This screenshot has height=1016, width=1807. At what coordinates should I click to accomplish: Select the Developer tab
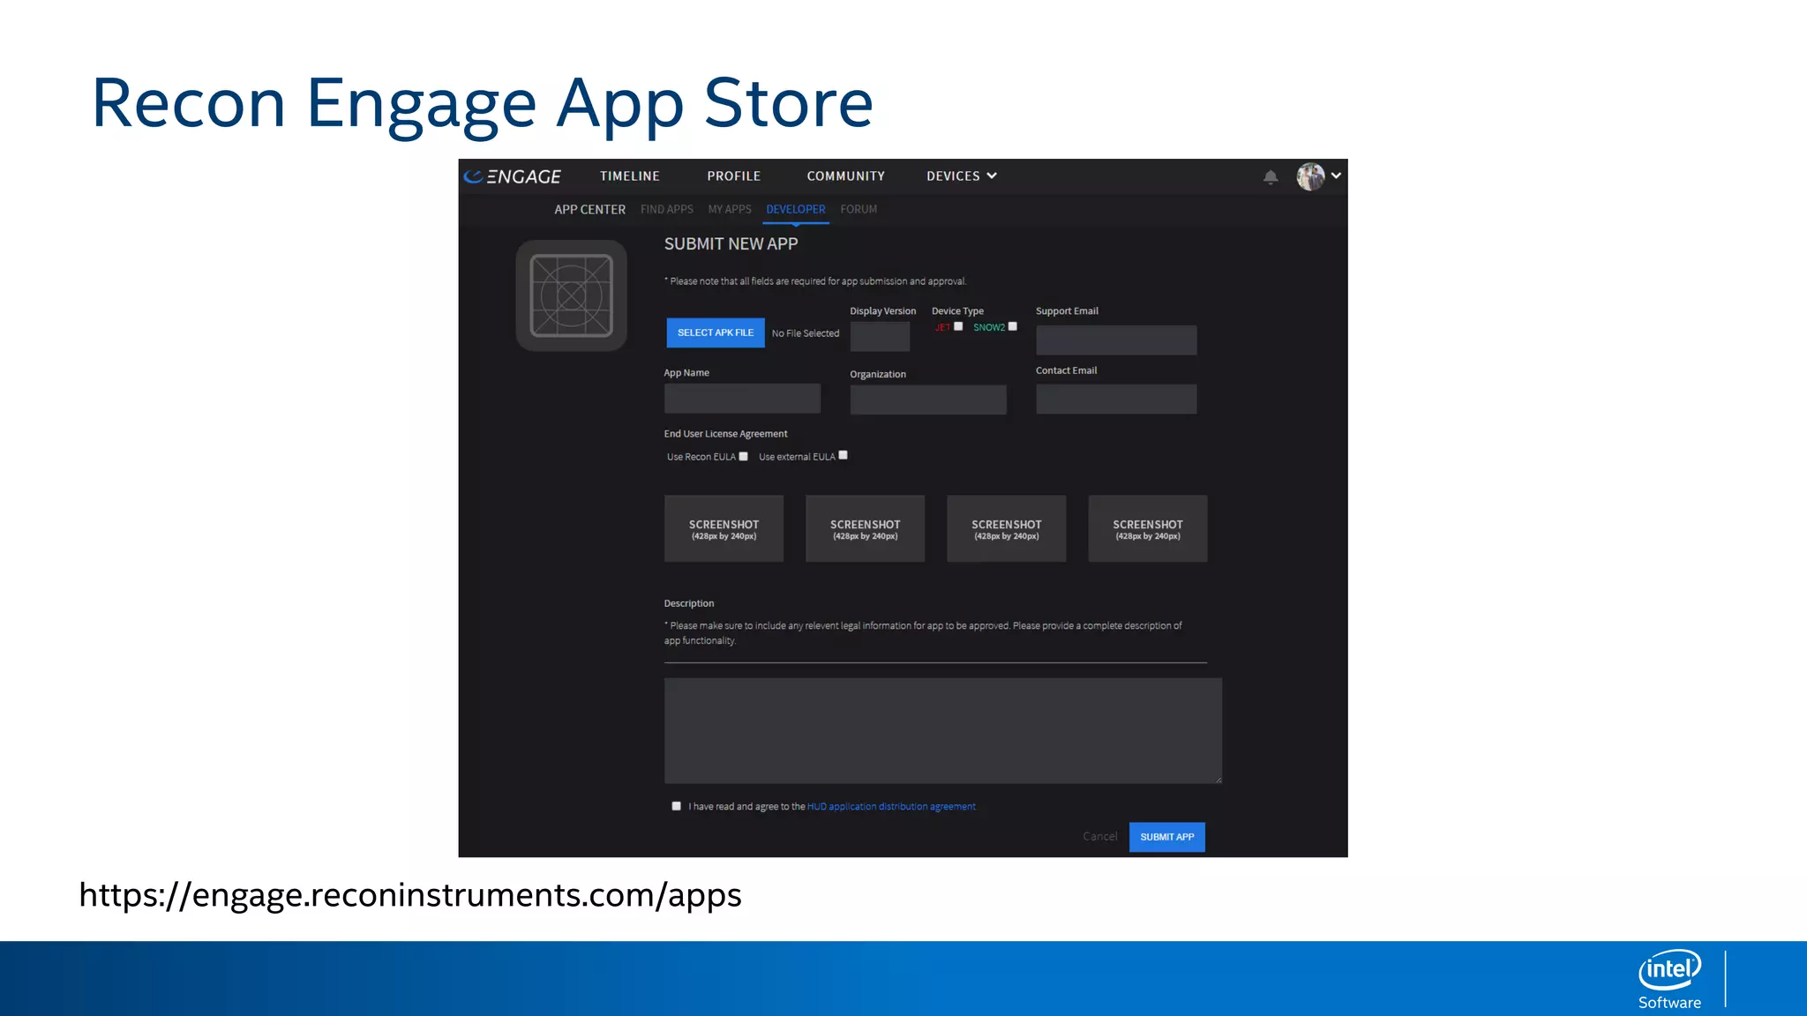[796, 210]
